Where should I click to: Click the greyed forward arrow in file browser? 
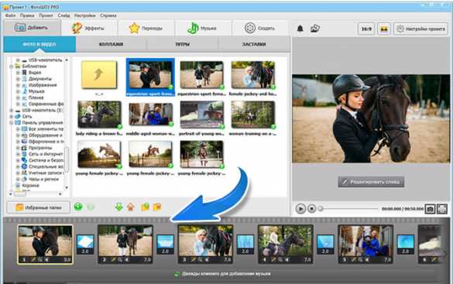point(91,207)
